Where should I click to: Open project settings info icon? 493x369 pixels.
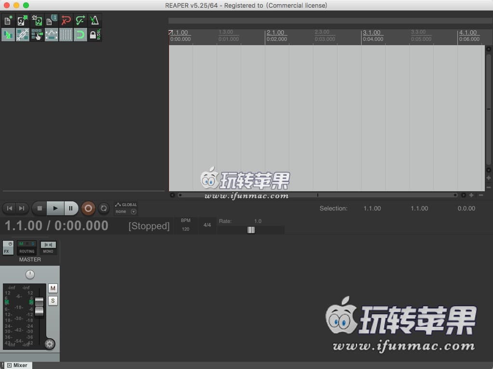pyautogui.click(x=51, y=20)
